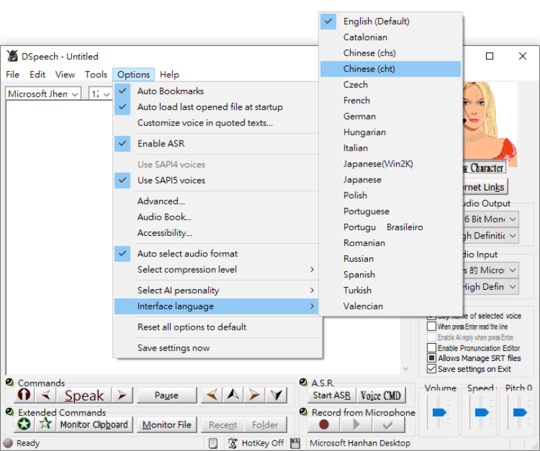Click the blonde character avatar image
Screen dimensions: 540x451
490,125
